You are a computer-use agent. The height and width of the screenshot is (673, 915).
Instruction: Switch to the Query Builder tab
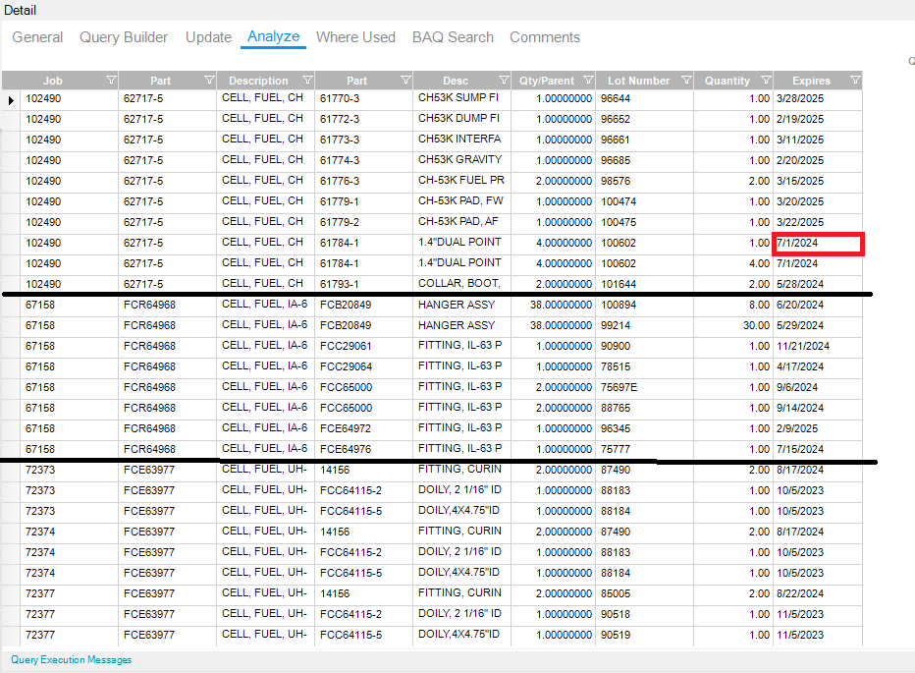(124, 37)
